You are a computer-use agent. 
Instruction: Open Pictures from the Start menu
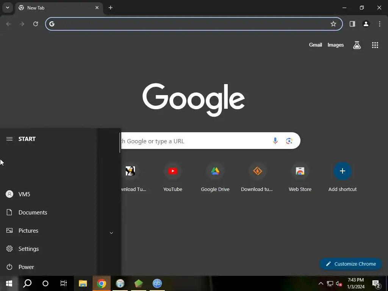[48, 231]
